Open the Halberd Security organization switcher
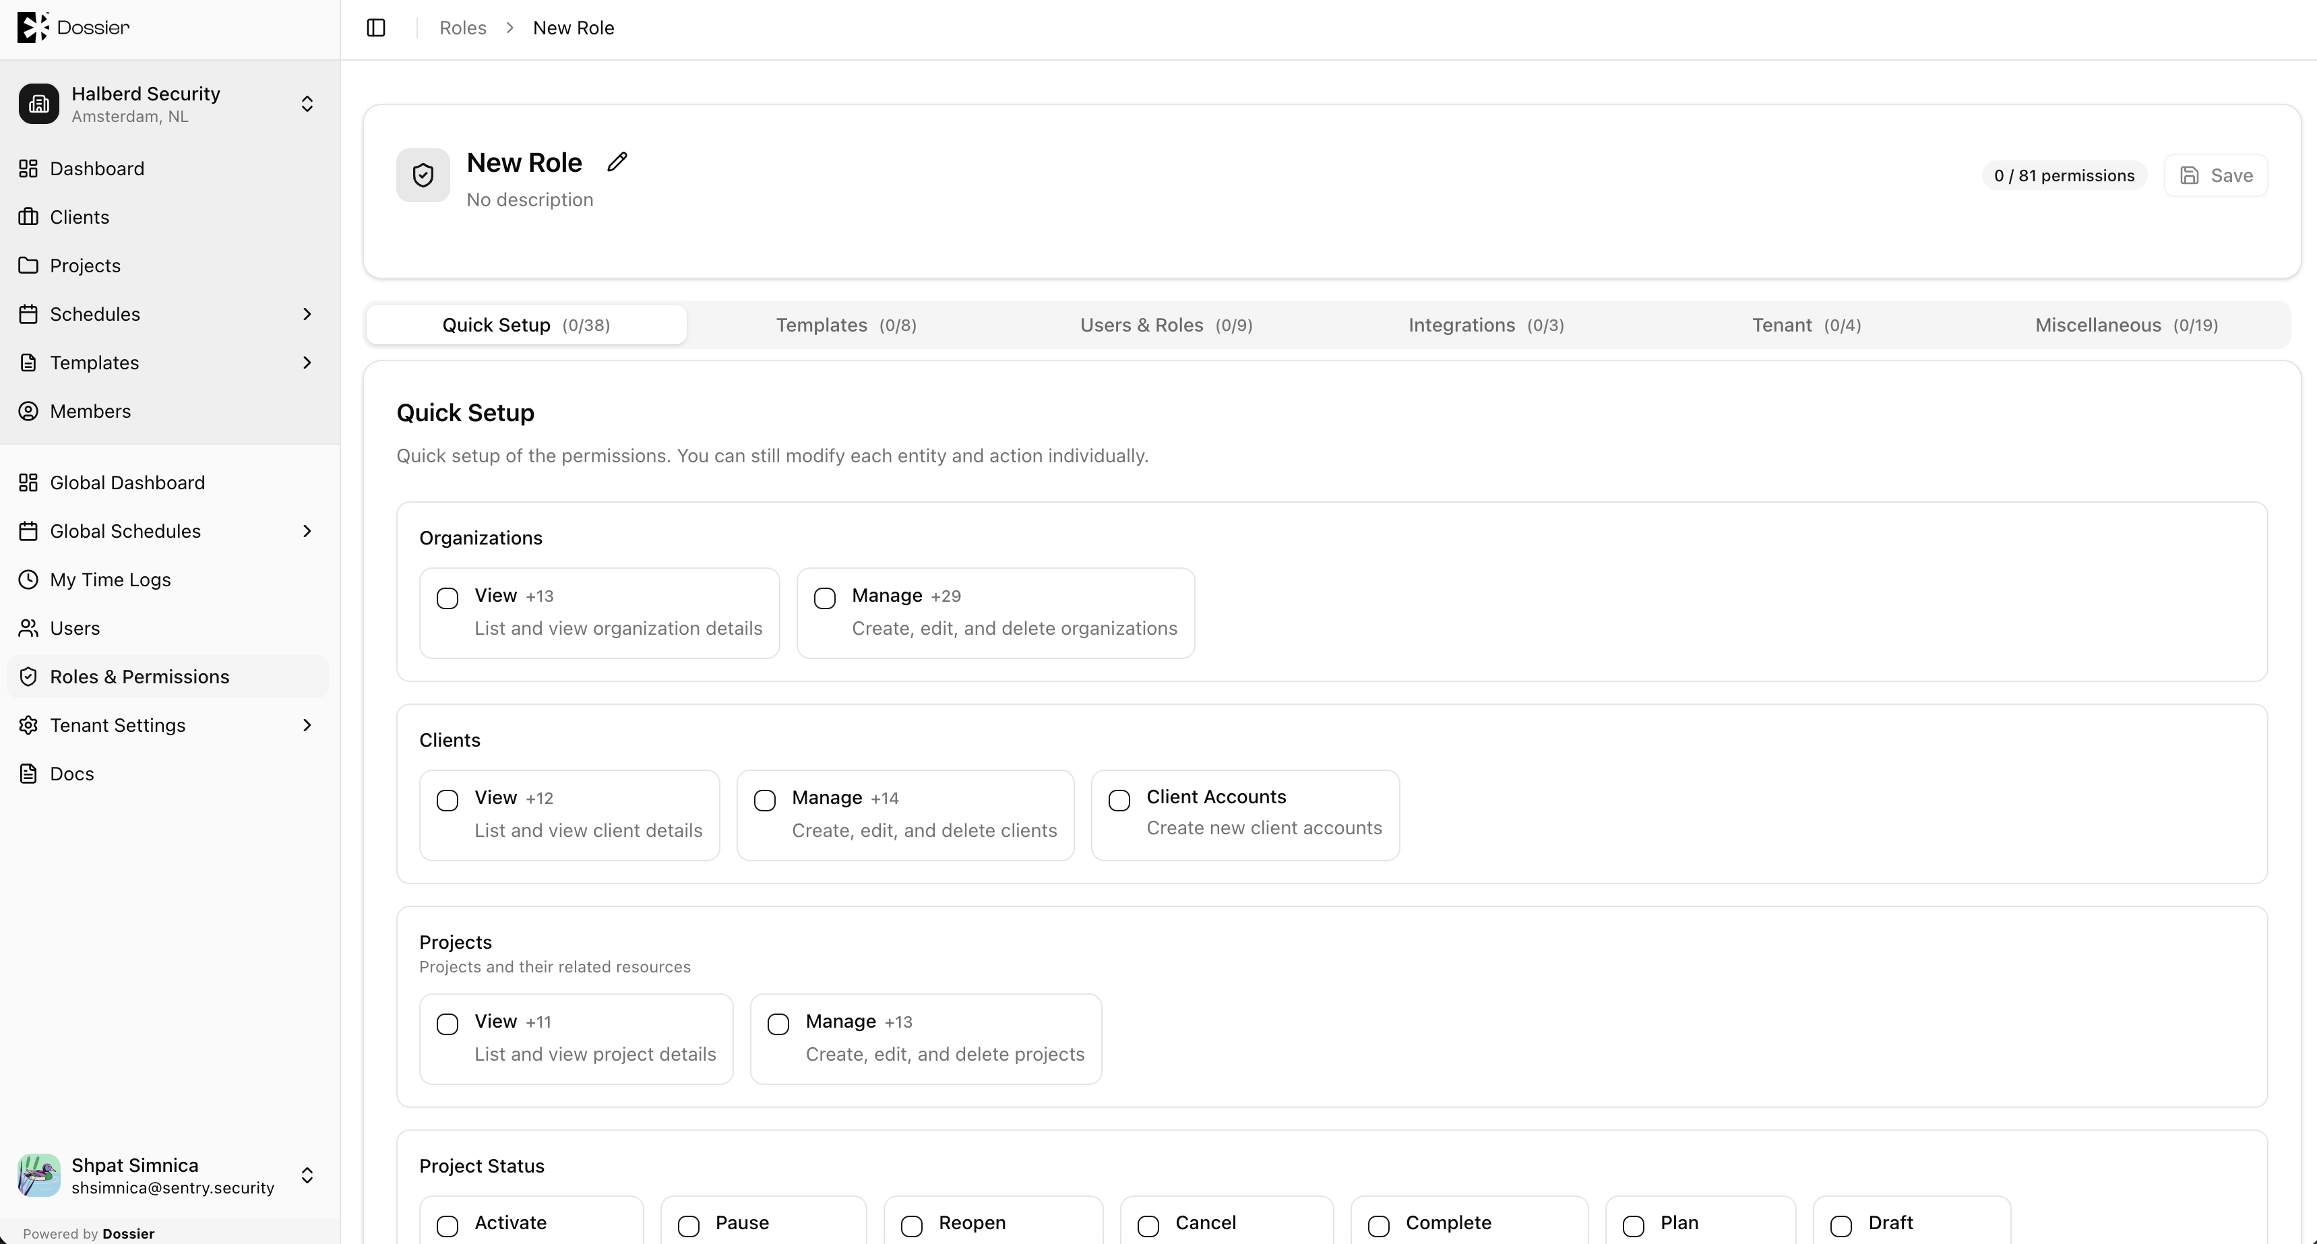 (169, 103)
